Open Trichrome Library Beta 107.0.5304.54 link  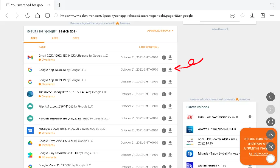coord(63,92)
